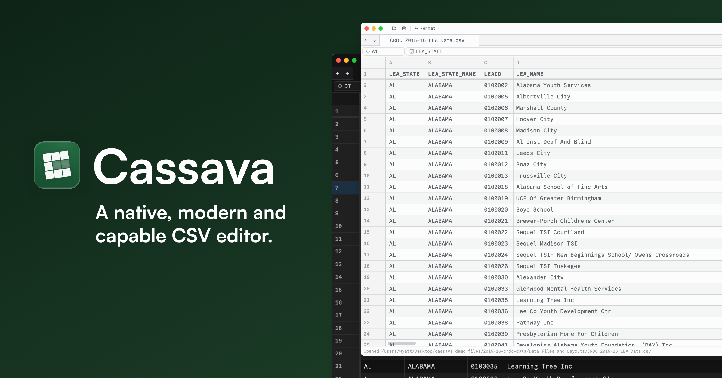Viewport: 722px width, 378px height.
Task: Click the A1 cell reference box
Action: point(383,51)
